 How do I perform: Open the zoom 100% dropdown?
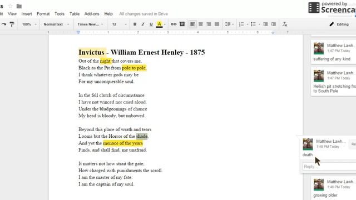pos(29,24)
